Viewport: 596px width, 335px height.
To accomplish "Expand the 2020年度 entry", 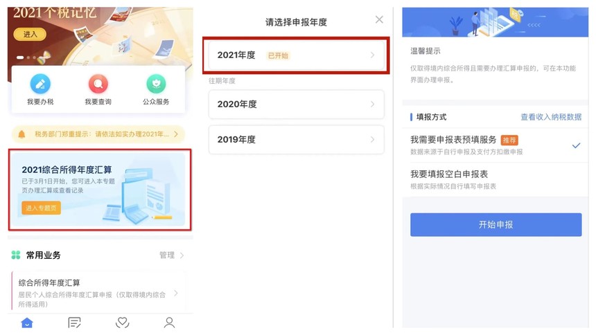I will coord(296,105).
